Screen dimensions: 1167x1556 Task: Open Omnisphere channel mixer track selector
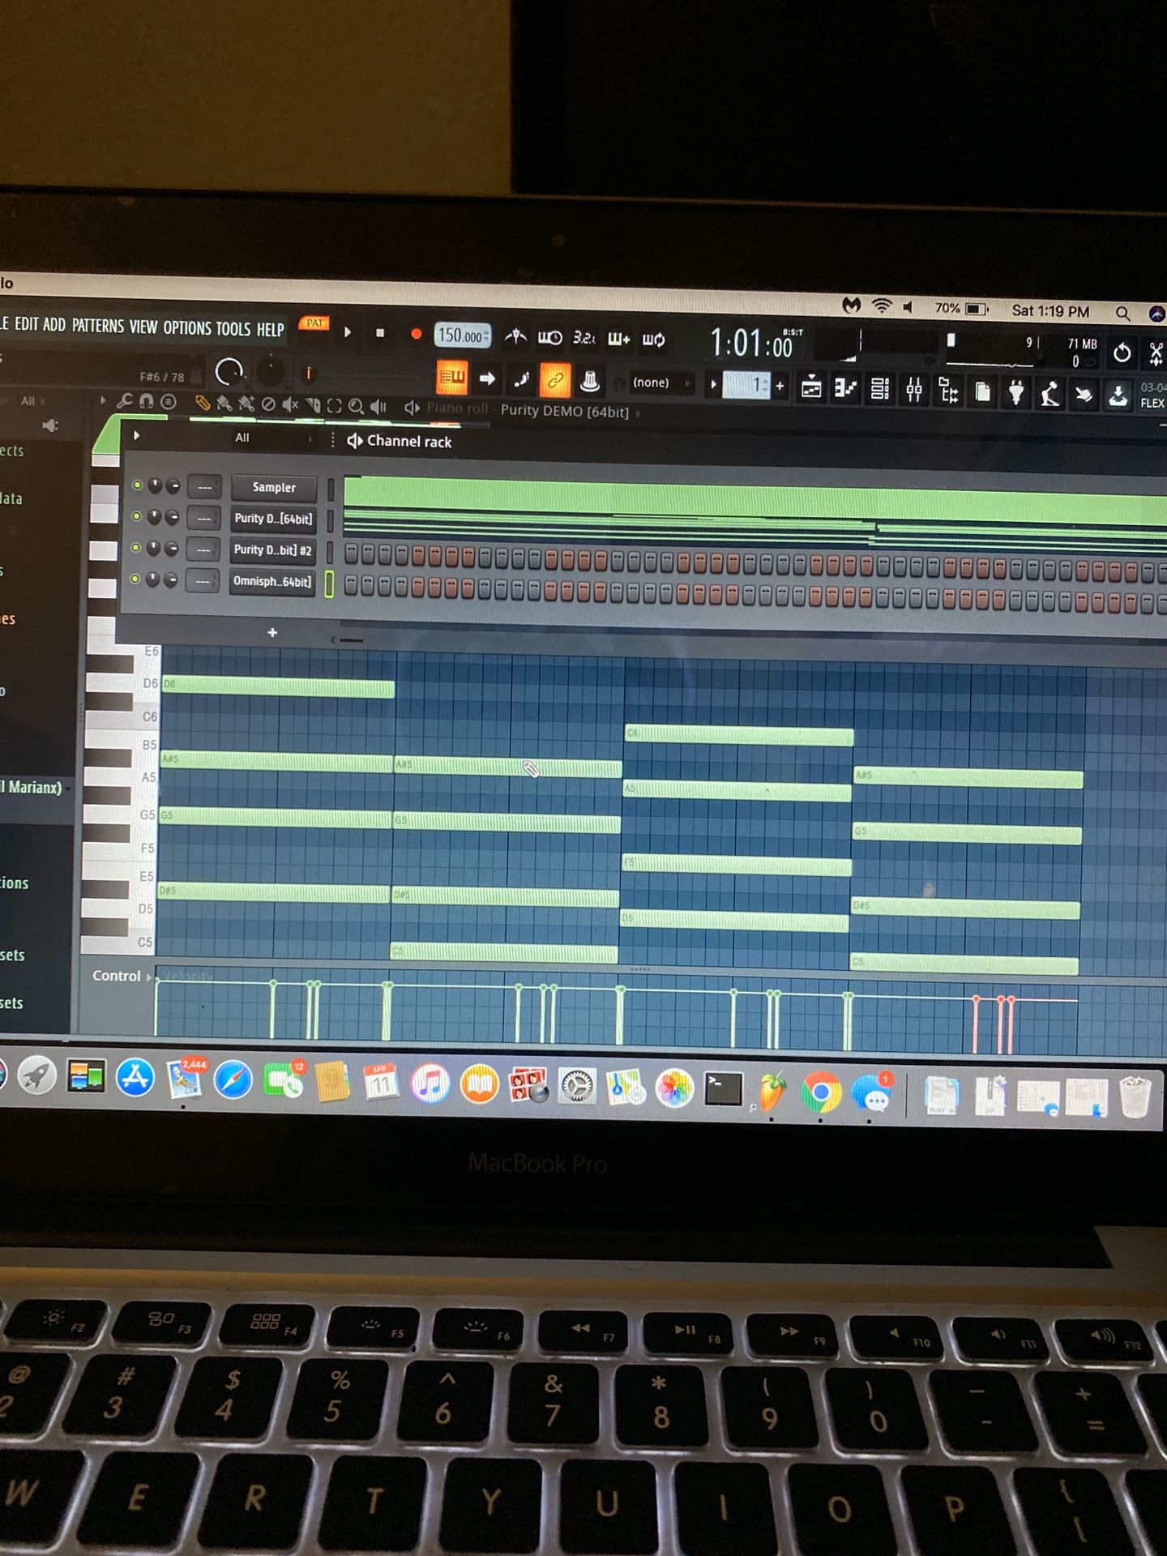coord(203,581)
